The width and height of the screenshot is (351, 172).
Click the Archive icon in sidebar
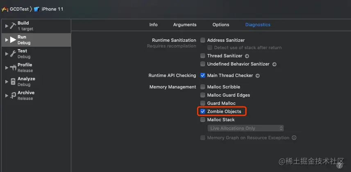click(13, 95)
